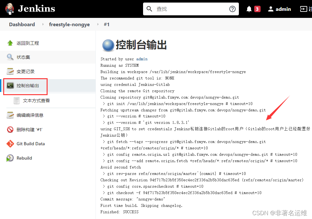Viewport: 312px width, 219px height.
Task: Expand the arrow after Dashboard breadcrumb
Action: (43, 24)
